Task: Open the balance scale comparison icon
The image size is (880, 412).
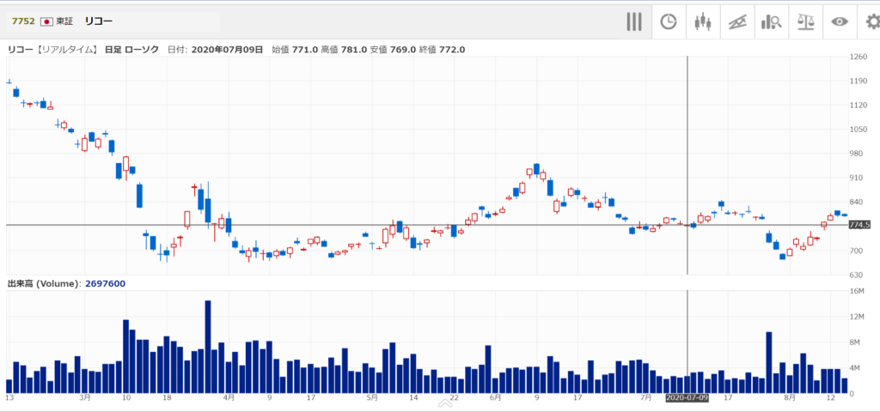Action: point(805,22)
